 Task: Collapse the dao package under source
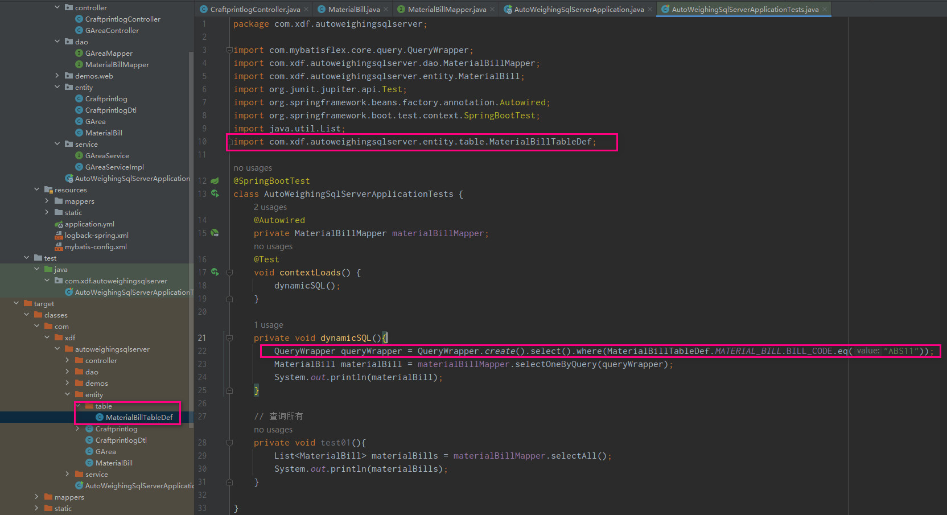click(57, 42)
